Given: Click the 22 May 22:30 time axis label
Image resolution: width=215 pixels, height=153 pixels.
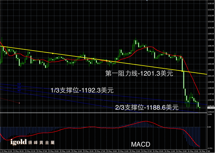Looking at the screenshot, I should pyautogui.click(x=6, y=151).
